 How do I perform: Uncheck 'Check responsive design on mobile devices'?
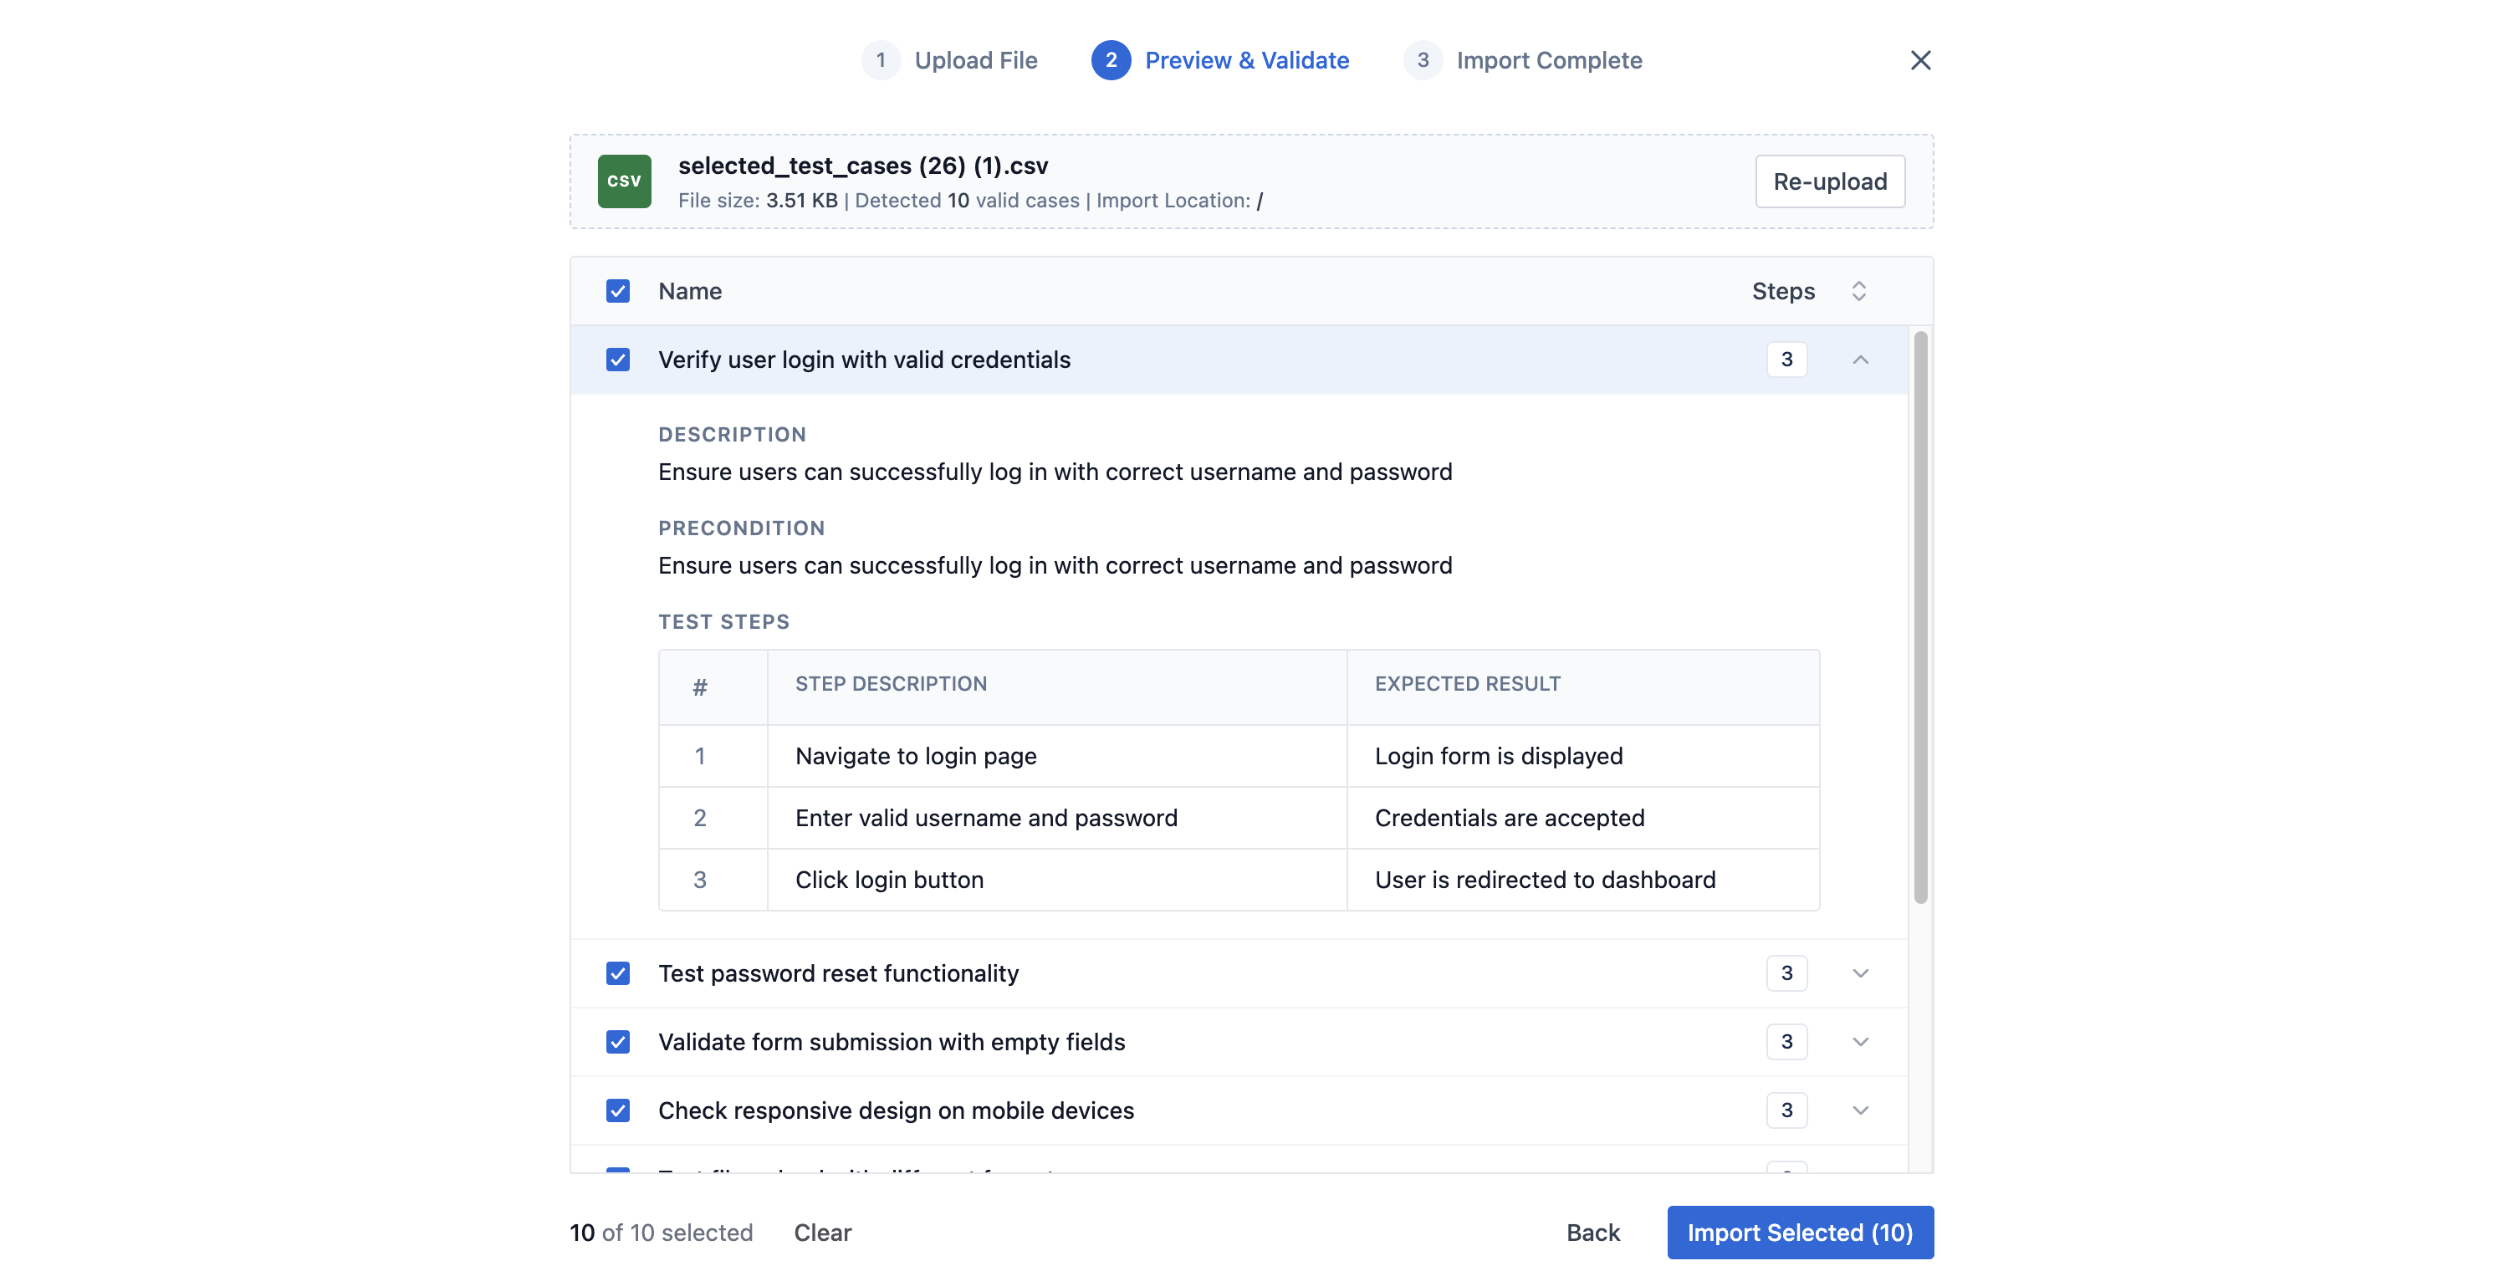click(x=618, y=1110)
